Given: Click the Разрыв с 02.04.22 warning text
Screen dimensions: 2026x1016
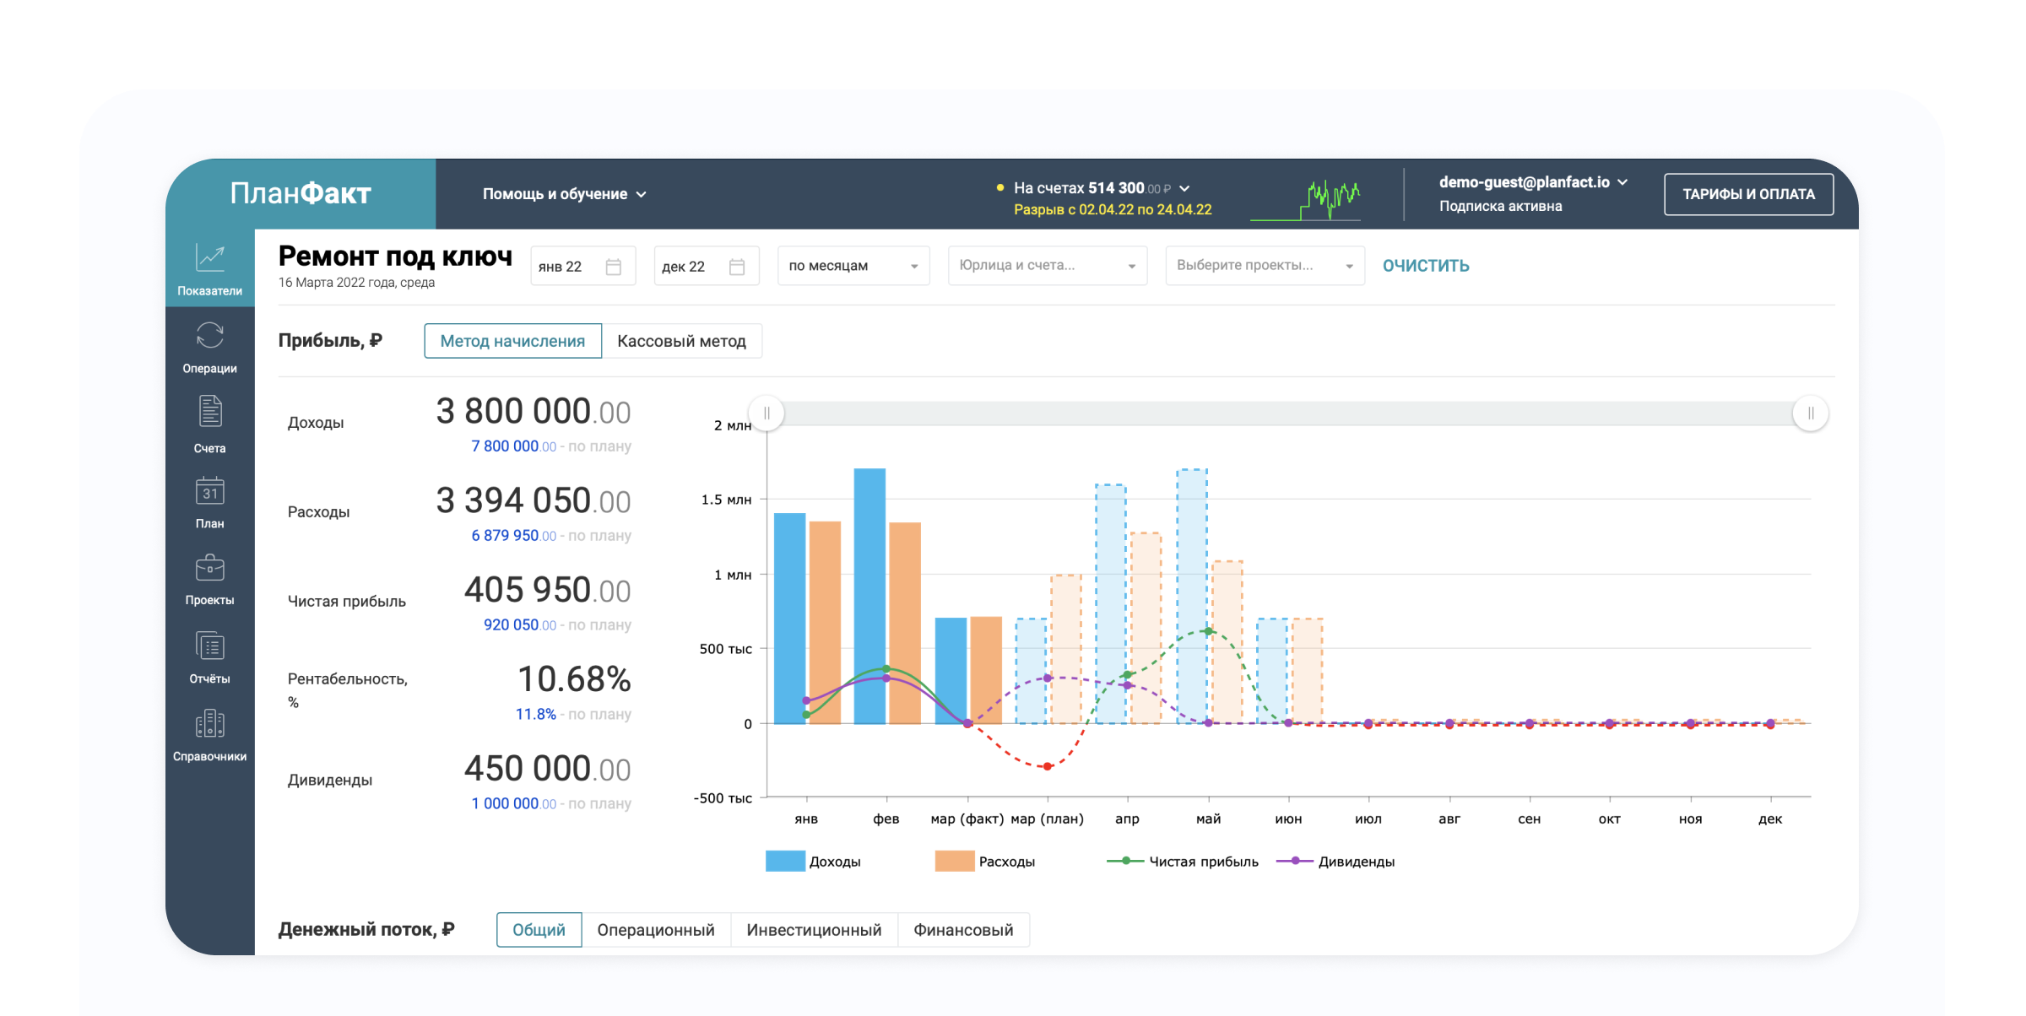Looking at the screenshot, I should pyautogui.click(x=1113, y=209).
